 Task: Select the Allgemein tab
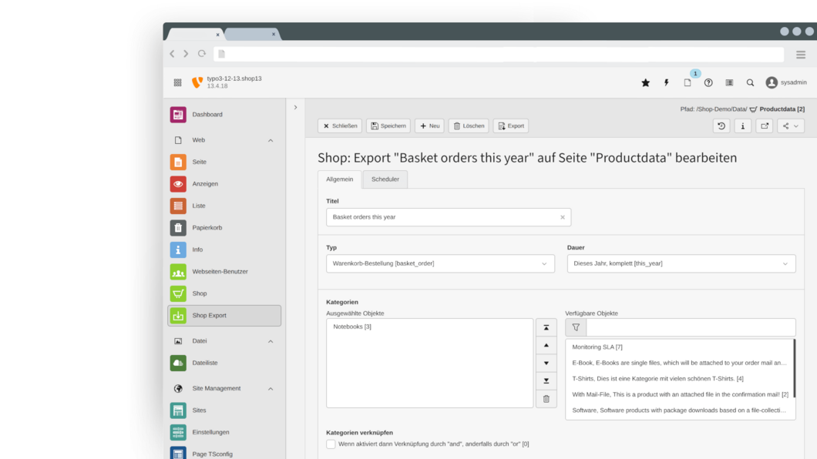coord(339,179)
